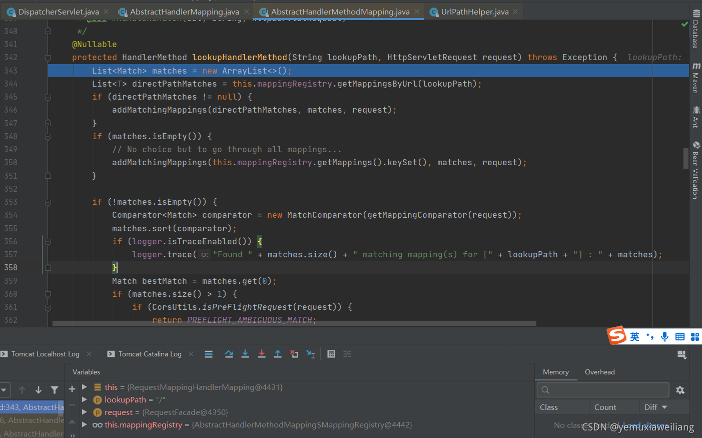
Task: Add a new watch with plus icon
Action: pos(72,389)
